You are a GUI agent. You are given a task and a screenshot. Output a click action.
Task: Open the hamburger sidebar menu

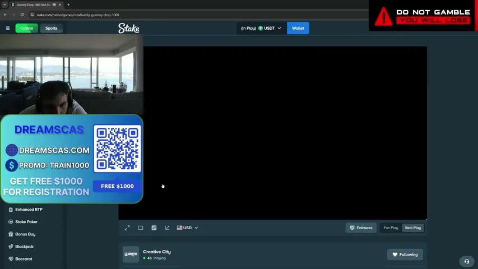pos(8,28)
